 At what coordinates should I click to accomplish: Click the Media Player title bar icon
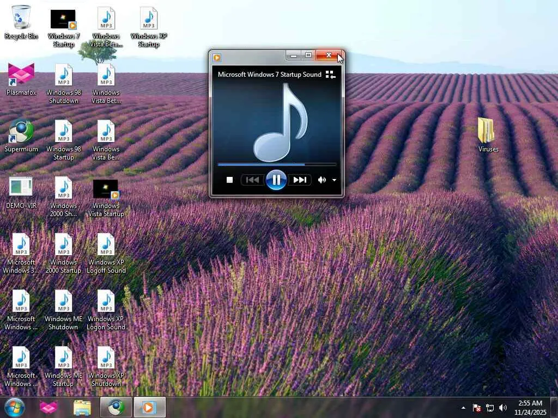[217, 57]
